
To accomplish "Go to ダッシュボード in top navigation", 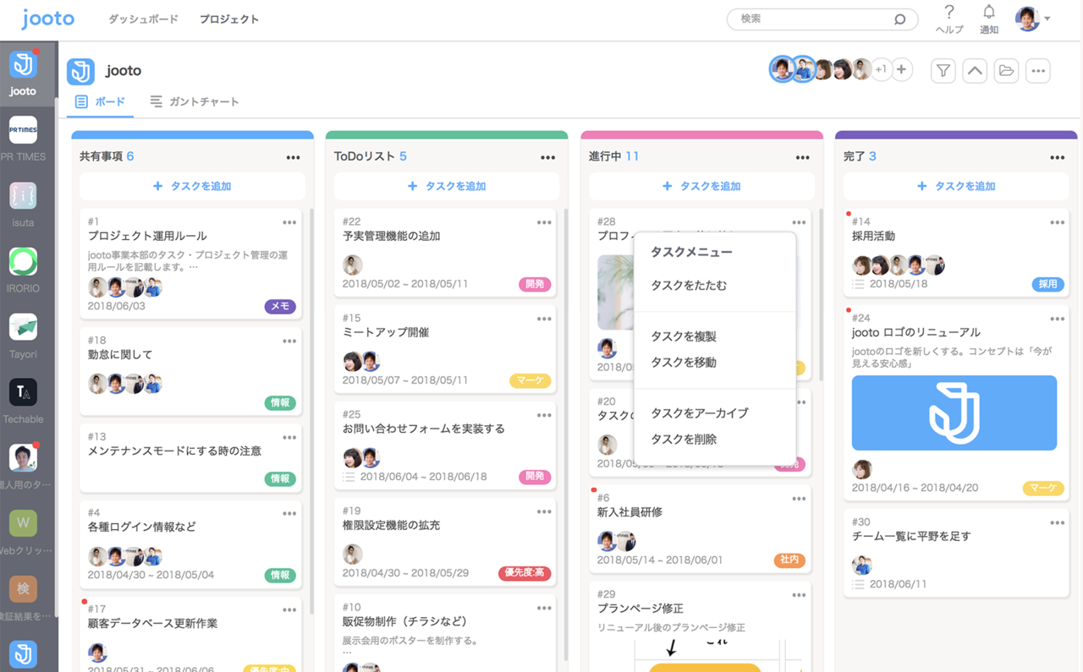I will (x=143, y=19).
